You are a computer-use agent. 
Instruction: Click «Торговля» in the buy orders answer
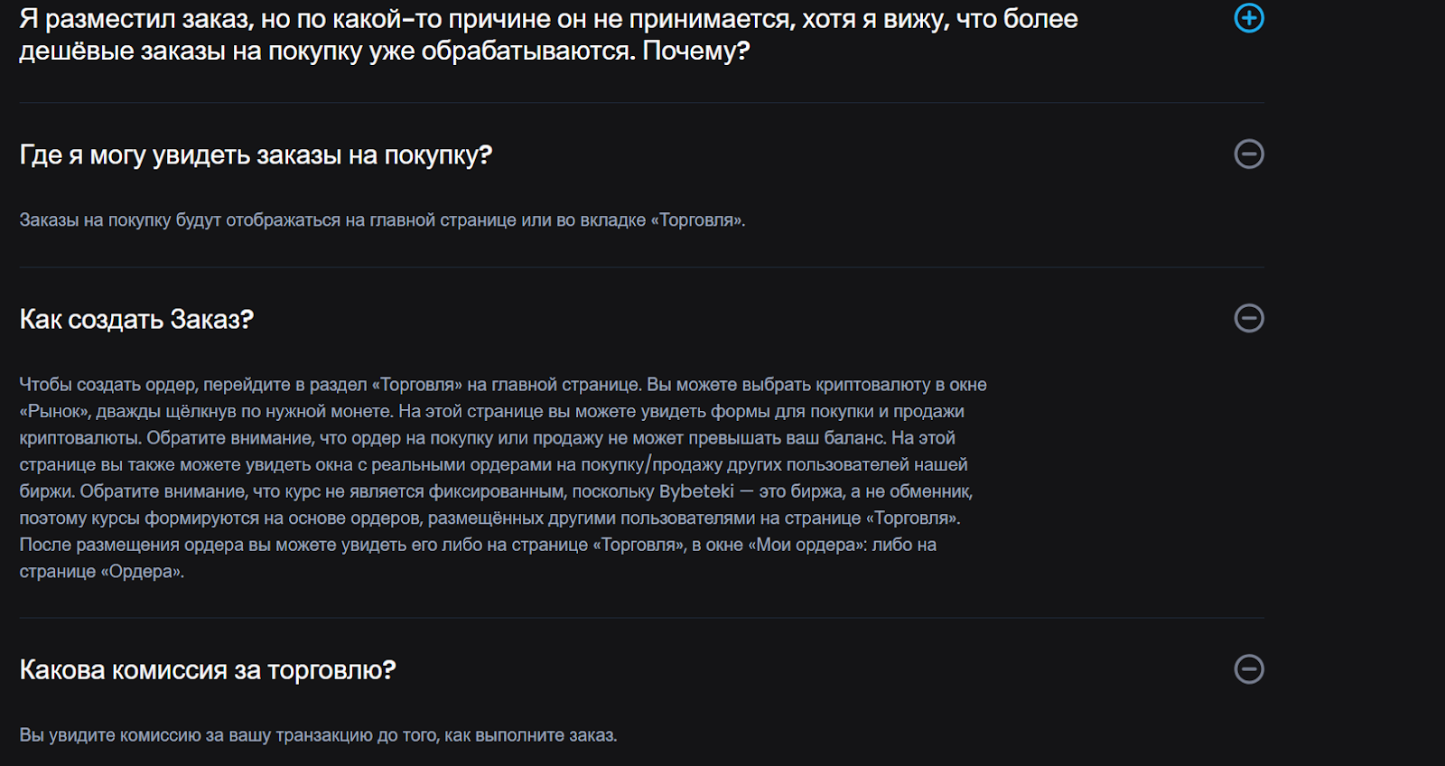click(696, 220)
